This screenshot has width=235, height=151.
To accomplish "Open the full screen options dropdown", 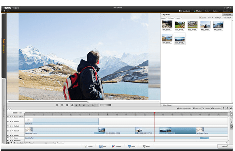I will pyautogui.click(x=63, y=105).
